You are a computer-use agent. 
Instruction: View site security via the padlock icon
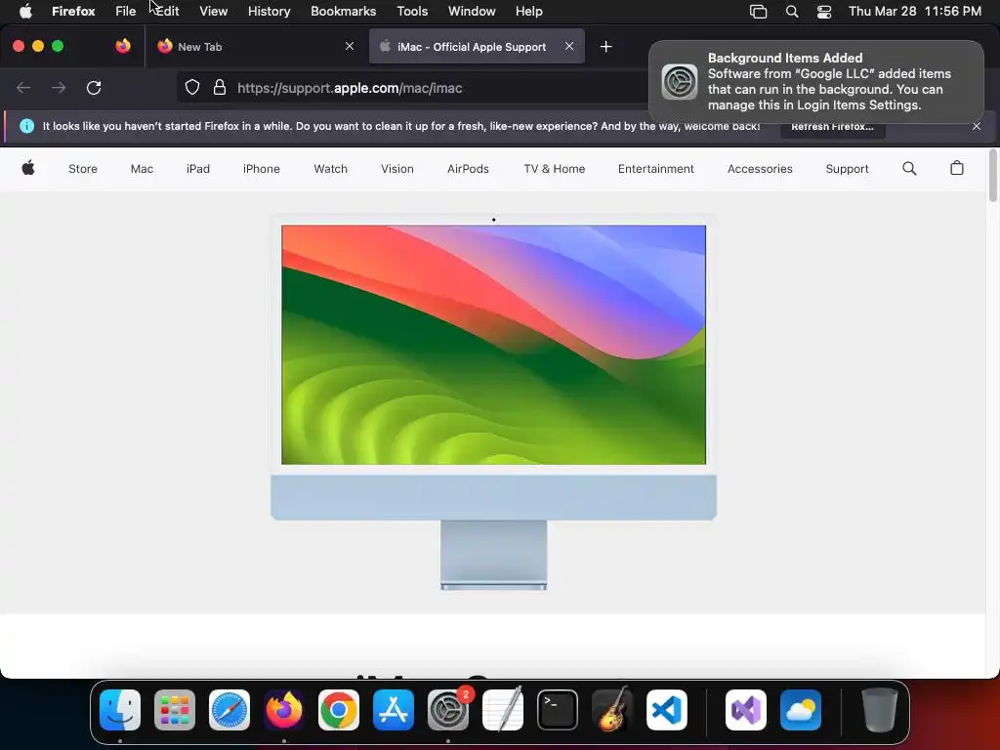[220, 87]
